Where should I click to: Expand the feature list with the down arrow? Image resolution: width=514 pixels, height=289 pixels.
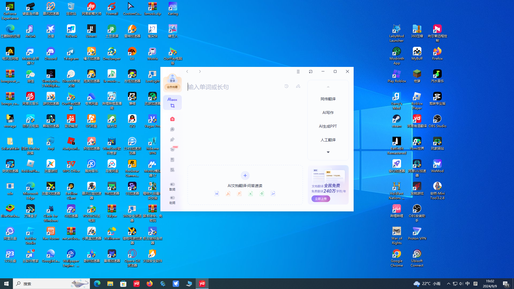pyautogui.click(x=328, y=152)
